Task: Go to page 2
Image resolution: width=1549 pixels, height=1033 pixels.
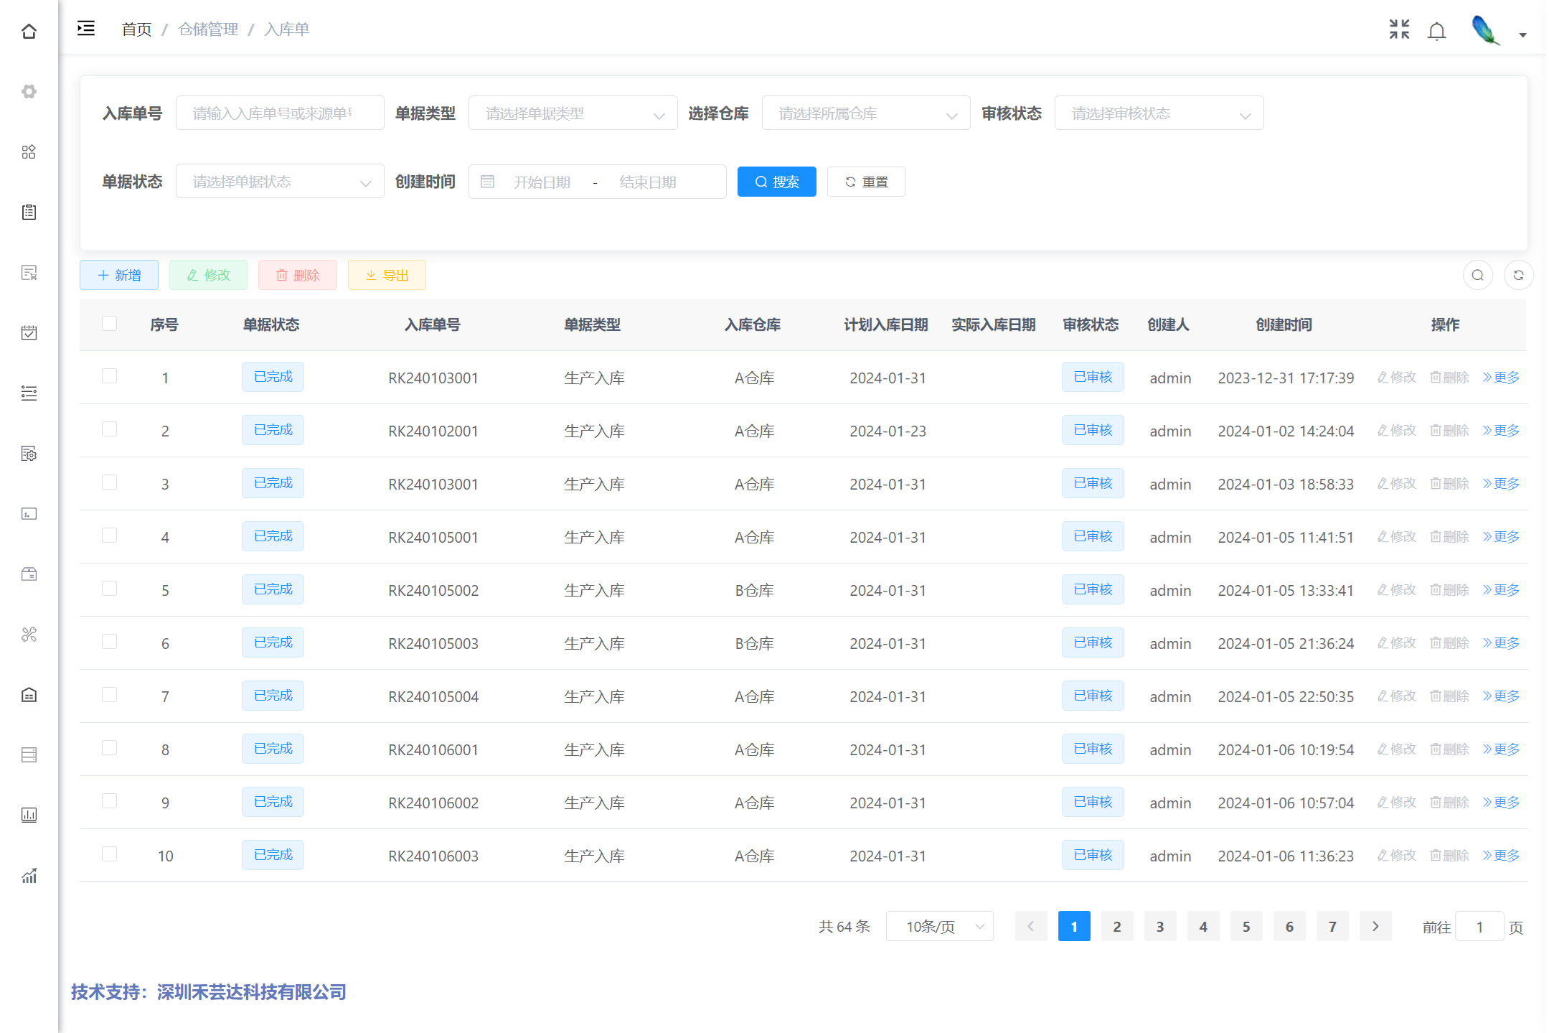Action: point(1117,926)
